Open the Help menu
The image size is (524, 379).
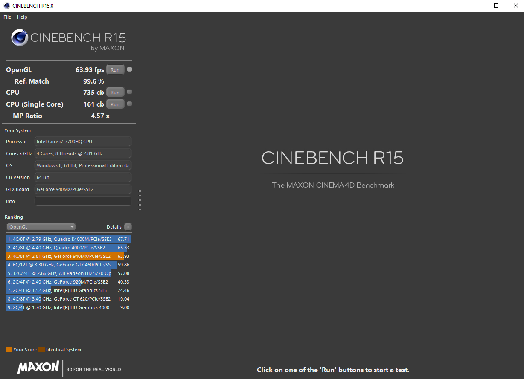[22, 17]
